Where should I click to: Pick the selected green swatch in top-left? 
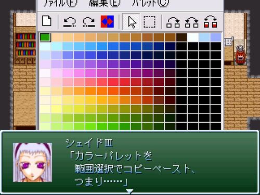tap(45, 37)
